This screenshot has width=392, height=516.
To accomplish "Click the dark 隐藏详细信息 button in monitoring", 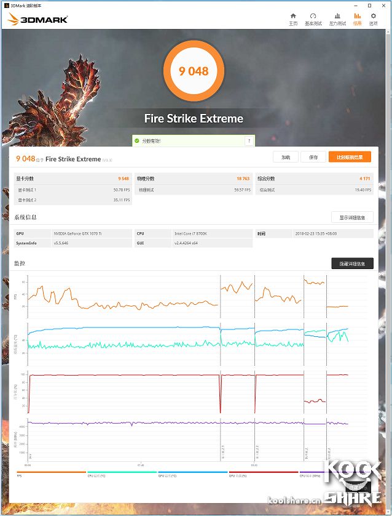I will click(352, 264).
